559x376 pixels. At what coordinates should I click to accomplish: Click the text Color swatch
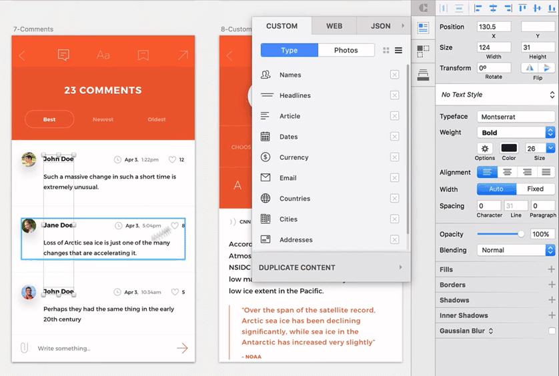click(509, 149)
